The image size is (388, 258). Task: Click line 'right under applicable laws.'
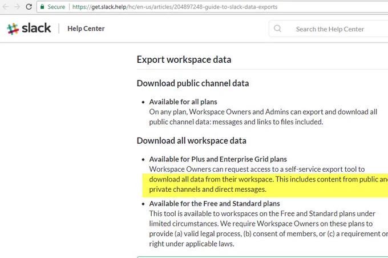pyautogui.click(x=192, y=244)
